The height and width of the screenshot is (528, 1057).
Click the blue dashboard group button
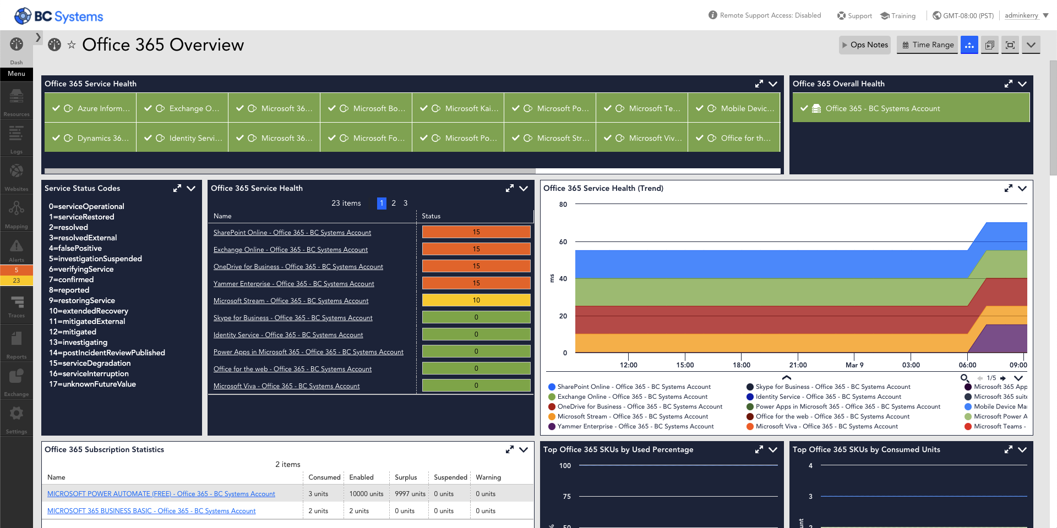(x=969, y=45)
